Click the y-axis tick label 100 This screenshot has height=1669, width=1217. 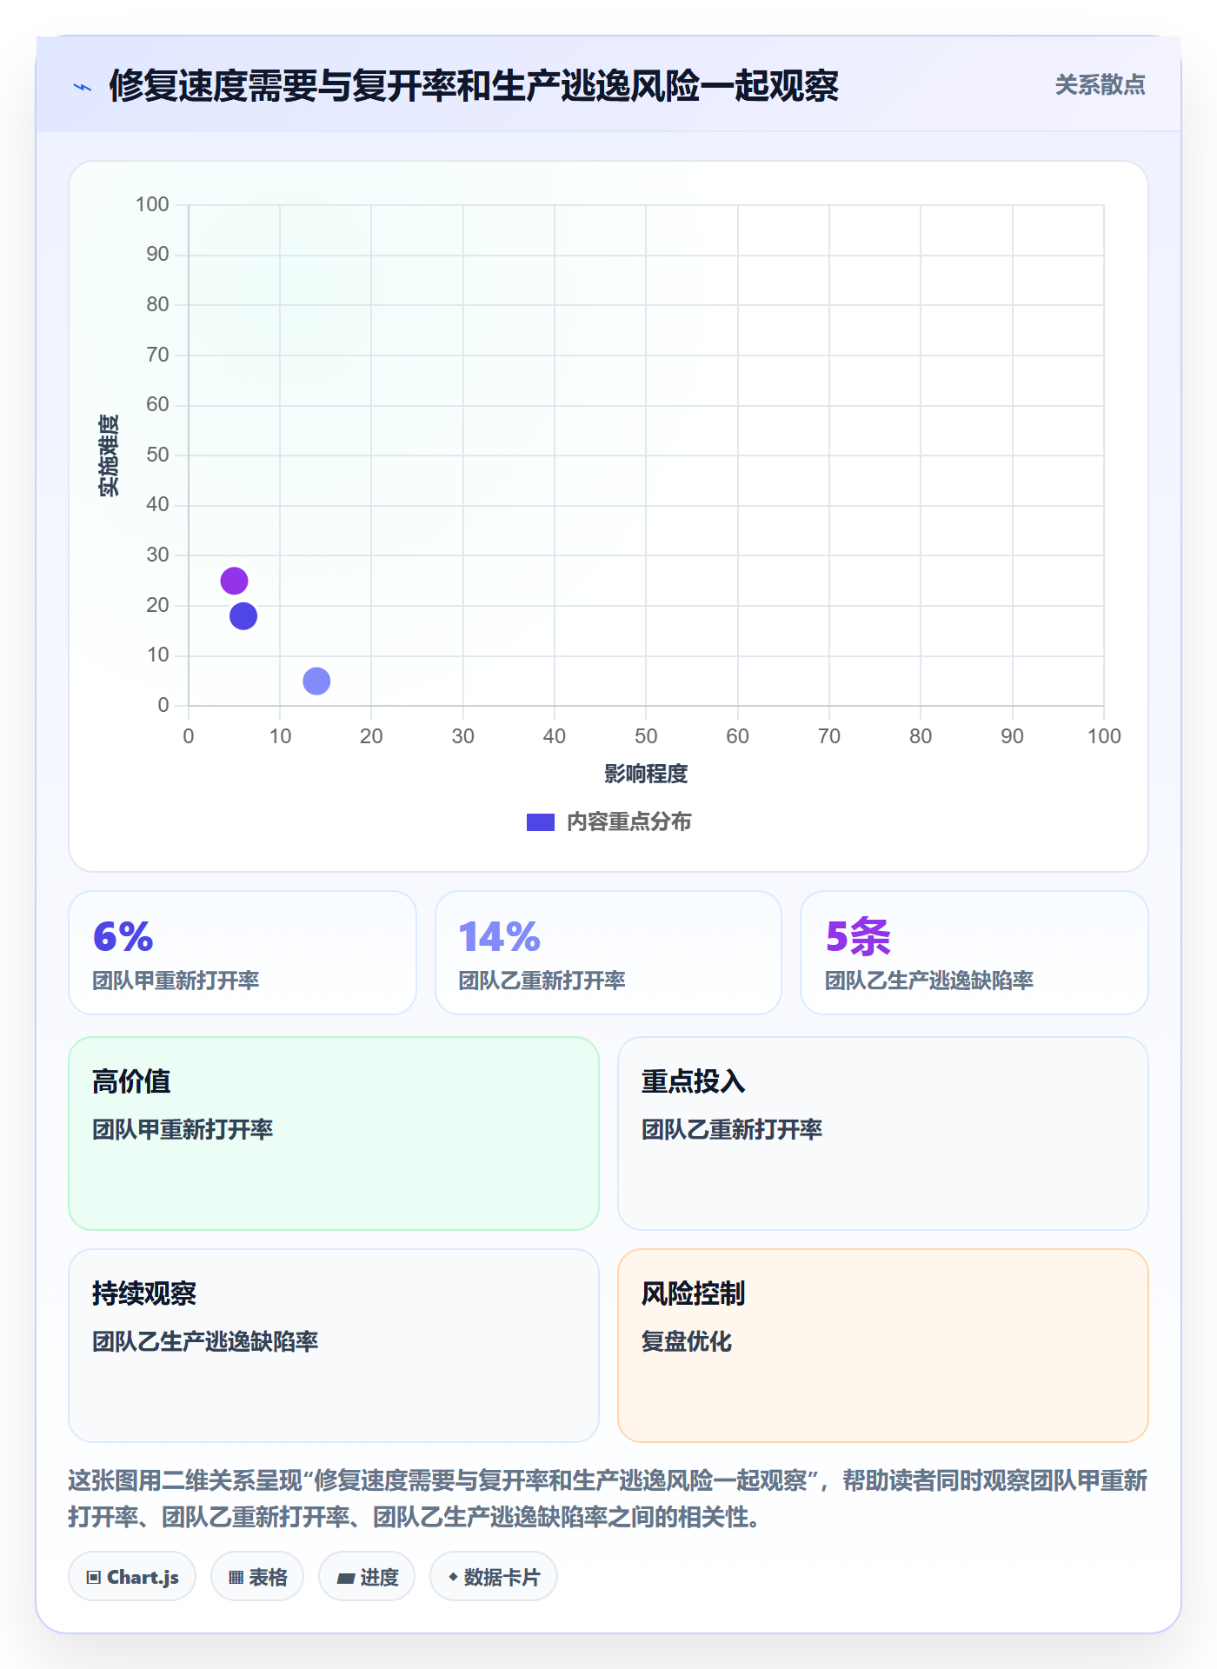tap(152, 204)
